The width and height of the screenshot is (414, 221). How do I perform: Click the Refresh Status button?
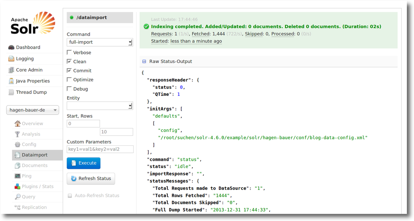(x=91, y=179)
